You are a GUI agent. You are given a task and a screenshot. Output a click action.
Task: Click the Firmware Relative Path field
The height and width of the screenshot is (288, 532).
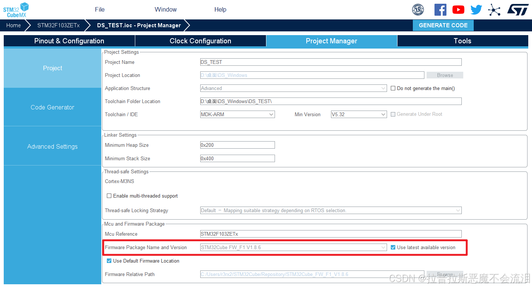(312, 274)
